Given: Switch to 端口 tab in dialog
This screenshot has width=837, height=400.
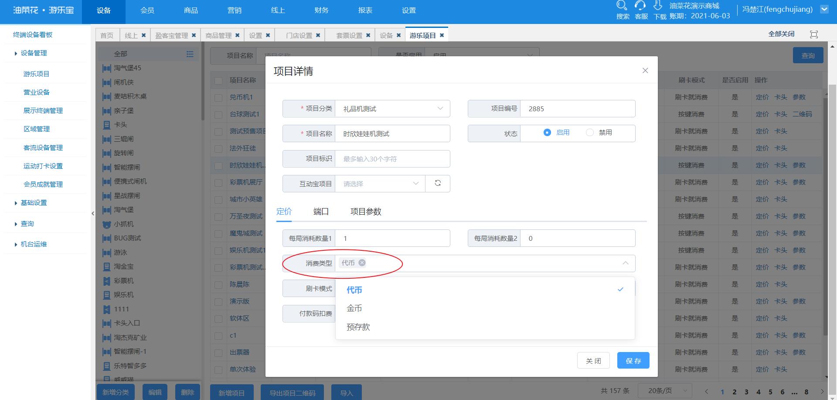Looking at the screenshot, I should click(321, 212).
